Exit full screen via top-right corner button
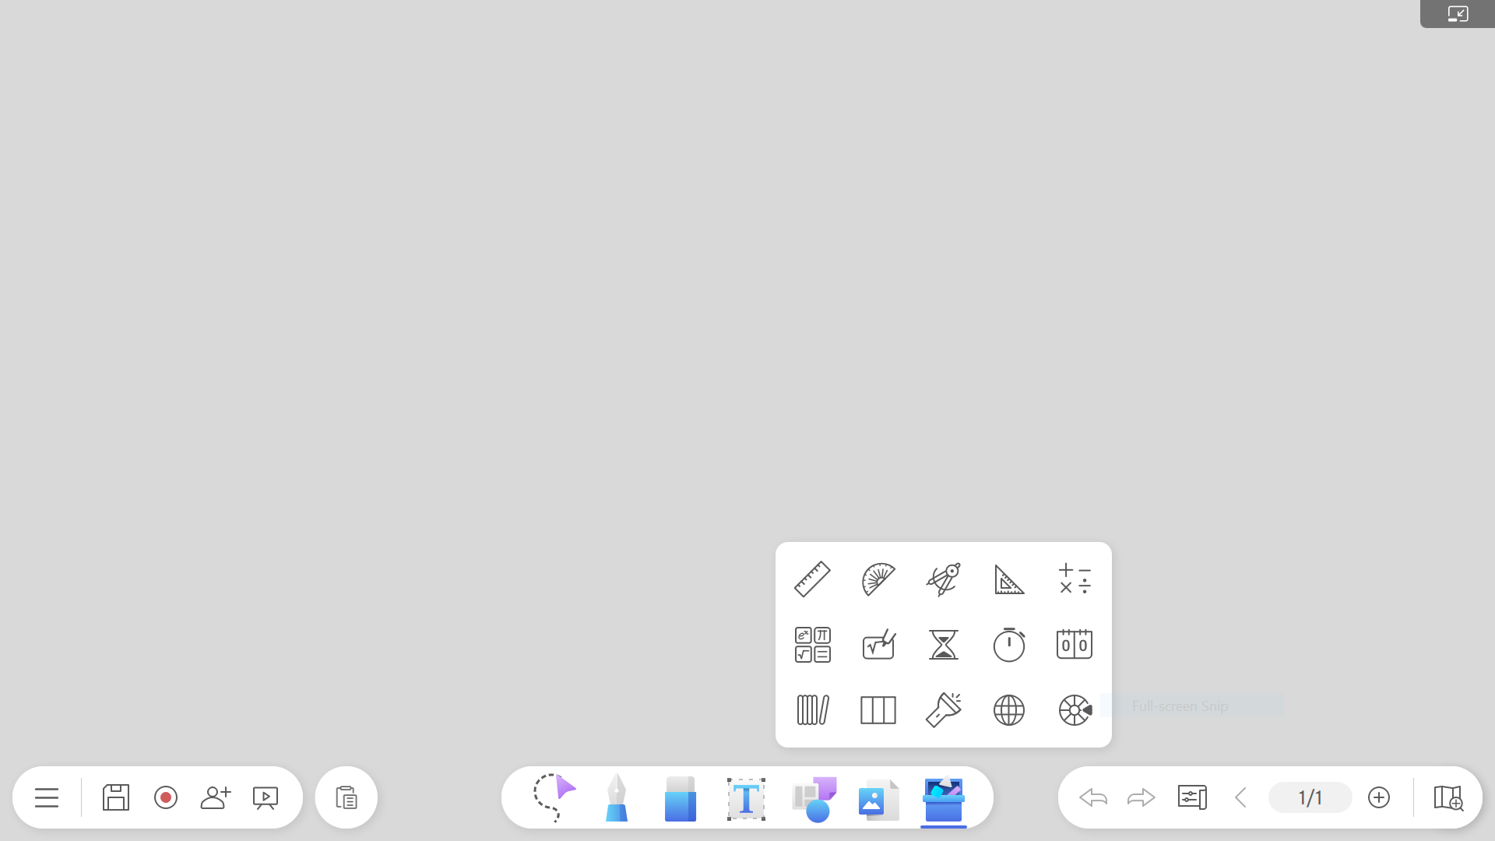The width and height of the screenshot is (1495, 841). click(x=1457, y=14)
